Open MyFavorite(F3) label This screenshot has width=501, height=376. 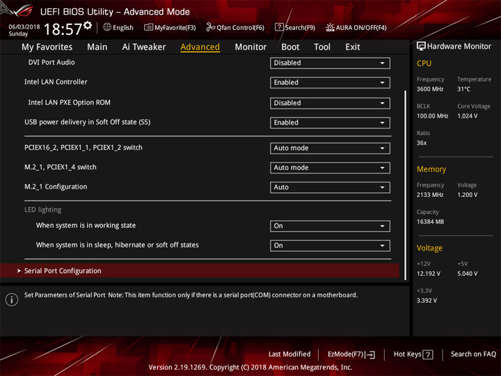tap(175, 27)
